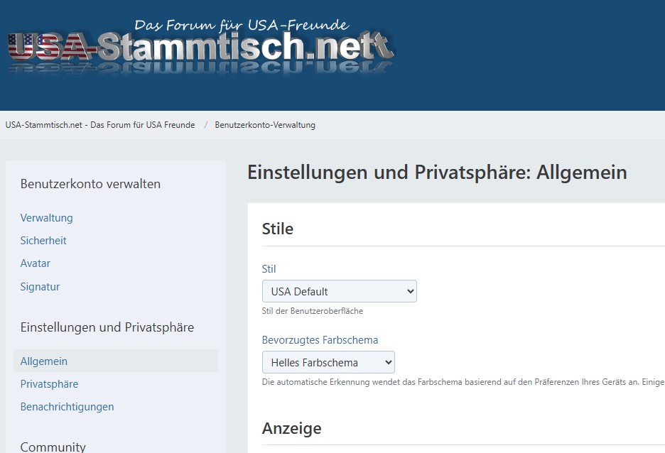This screenshot has height=453, width=665.
Task: Open the Avatar settings page
Action: (36, 263)
